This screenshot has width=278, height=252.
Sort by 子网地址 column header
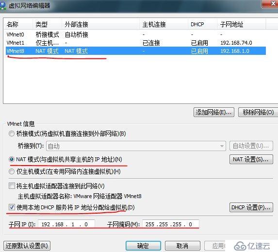(242, 24)
